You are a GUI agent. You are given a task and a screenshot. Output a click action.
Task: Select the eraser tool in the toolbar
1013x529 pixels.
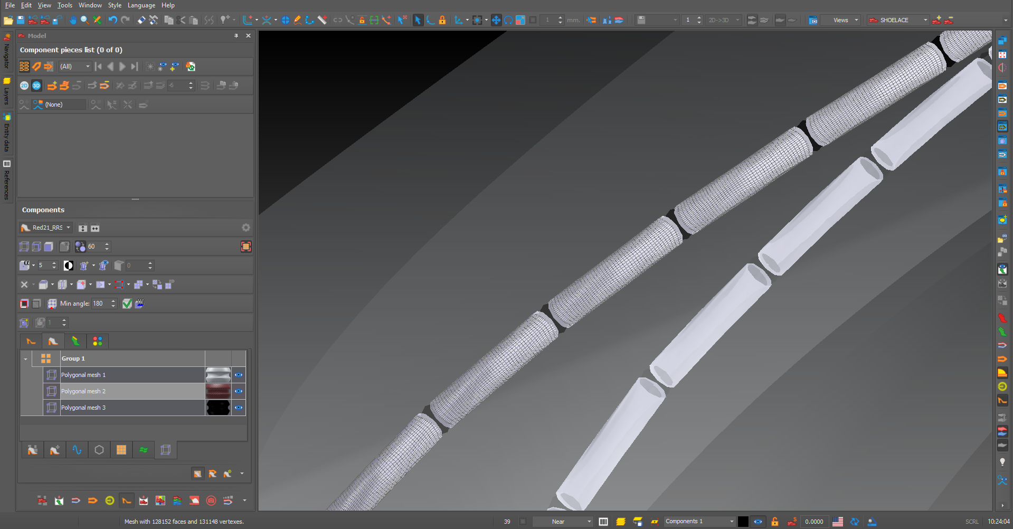click(141, 20)
